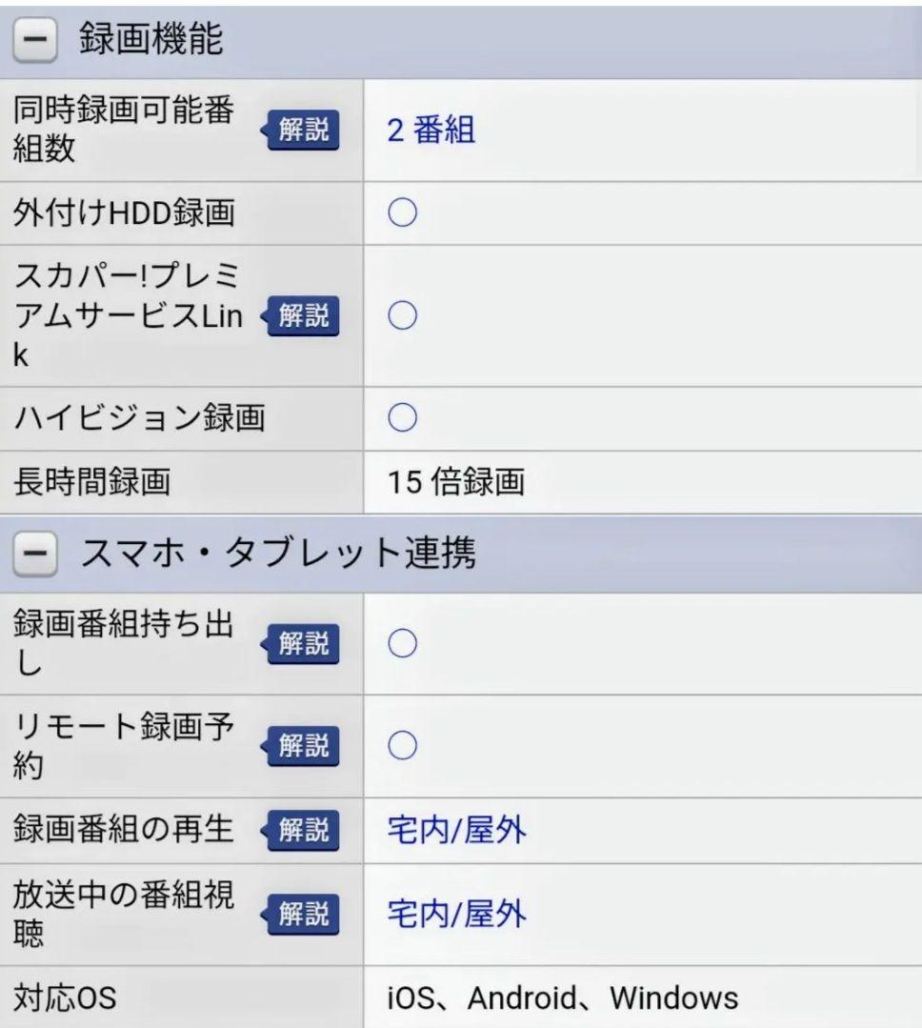Screen dimensions: 922x1028
Task: Open 解説 badge for リモート録画予約
Action: (x=302, y=746)
